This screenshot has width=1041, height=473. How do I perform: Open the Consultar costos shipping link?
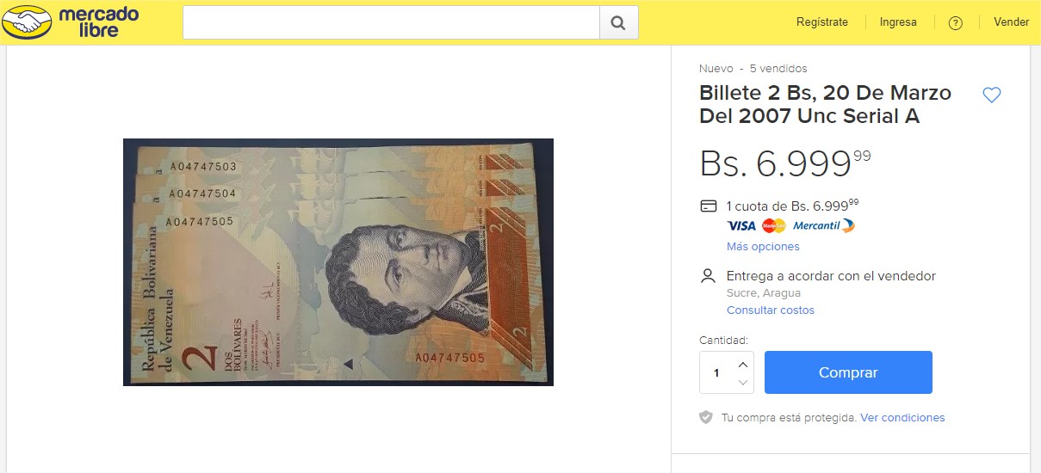click(771, 310)
